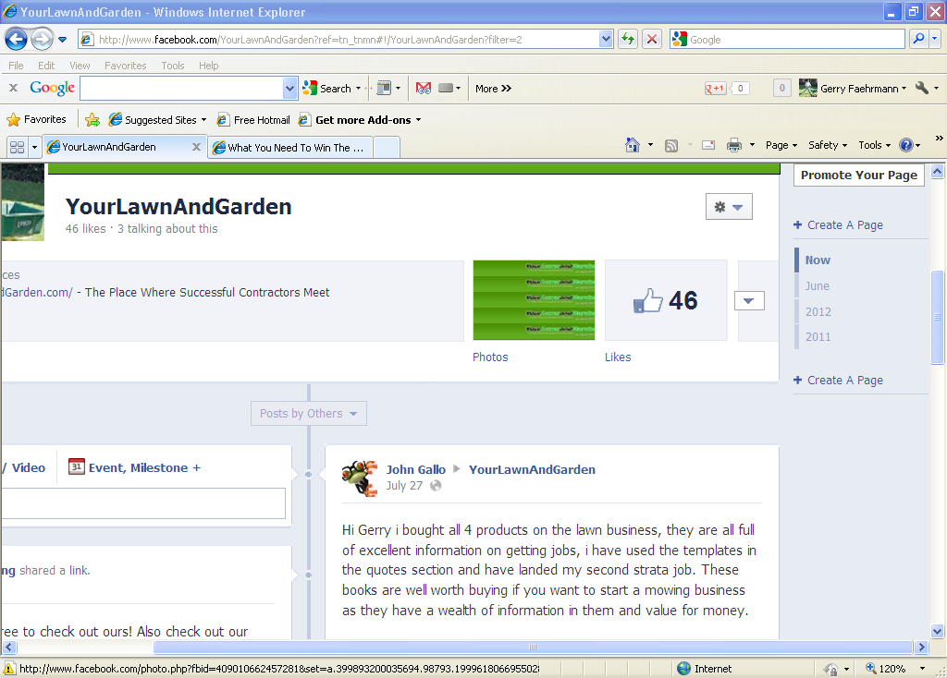
Task: Open the Posts by Others filter dropdown
Action: tap(309, 413)
